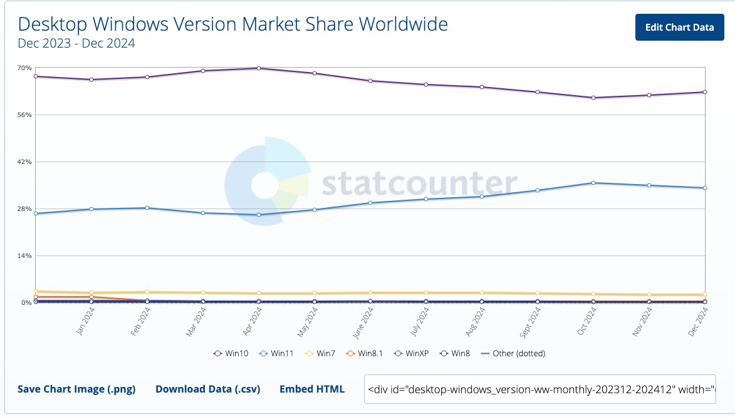Click the embed code text field
The image size is (735, 417).
(x=540, y=389)
